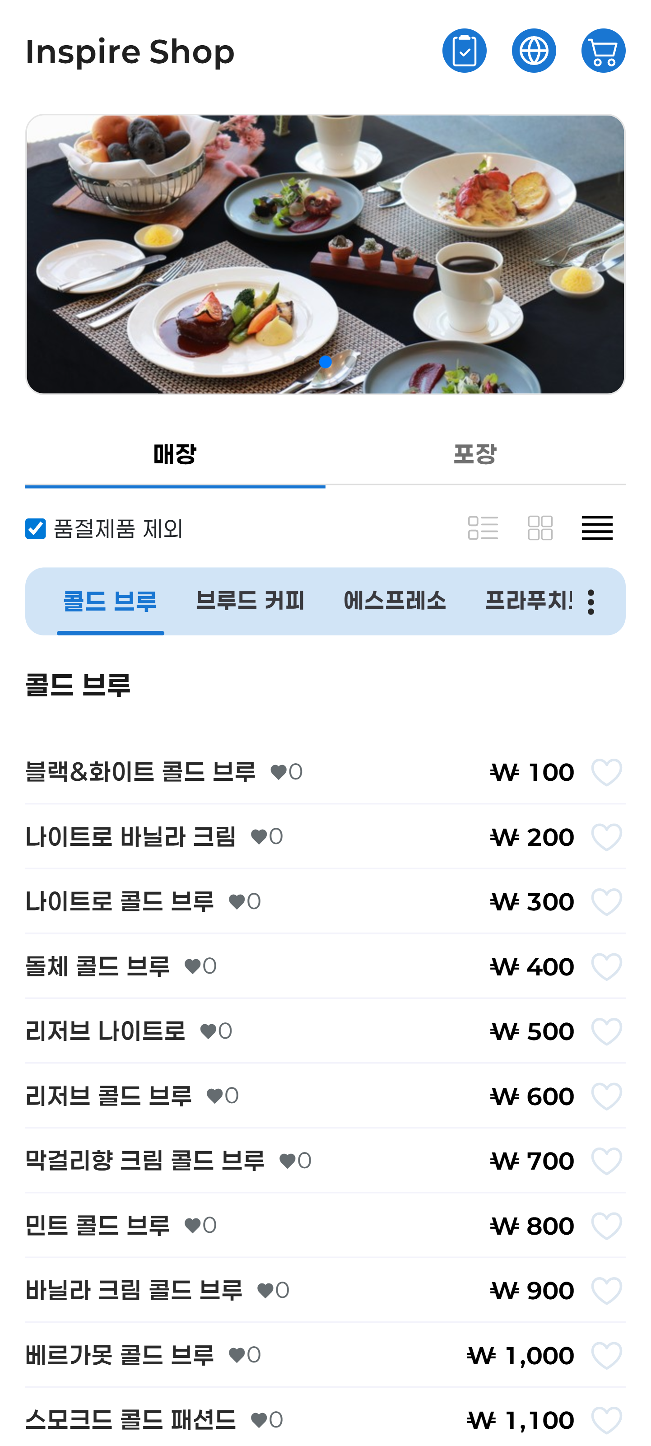Select the 매장 tab

[175, 454]
